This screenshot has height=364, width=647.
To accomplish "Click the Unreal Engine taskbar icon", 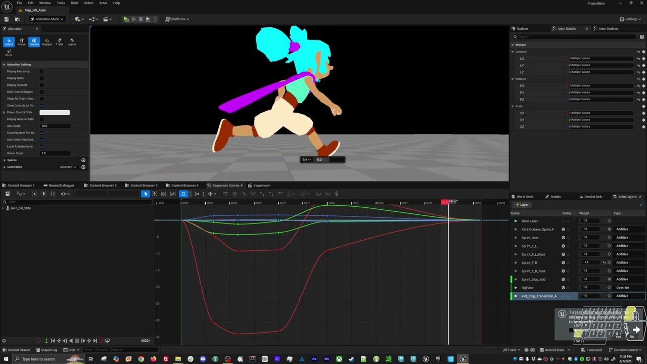I will [463, 359].
